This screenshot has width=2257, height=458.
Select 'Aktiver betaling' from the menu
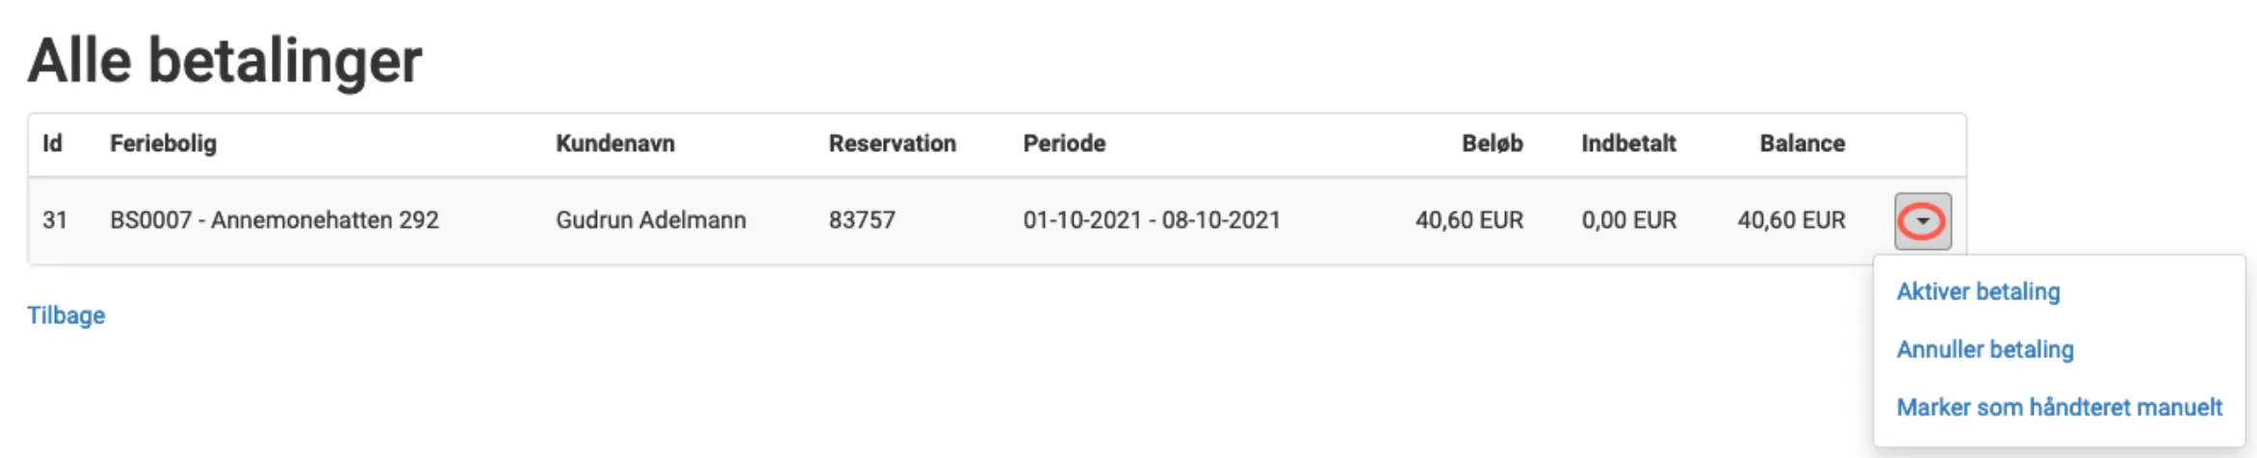tap(1978, 292)
